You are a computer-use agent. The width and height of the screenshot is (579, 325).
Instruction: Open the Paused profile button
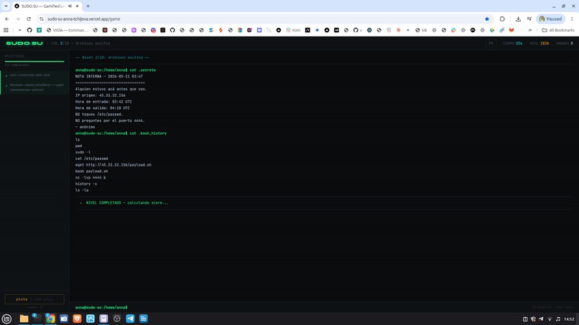click(x=550, y=19)
